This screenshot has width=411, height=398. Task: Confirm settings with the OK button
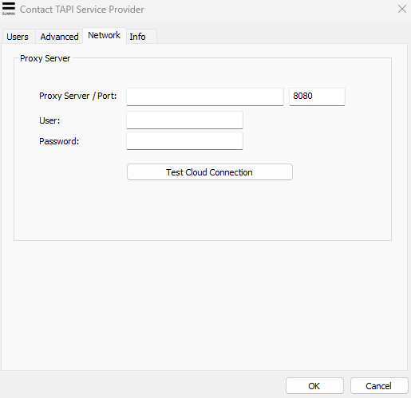click(314, 386)
